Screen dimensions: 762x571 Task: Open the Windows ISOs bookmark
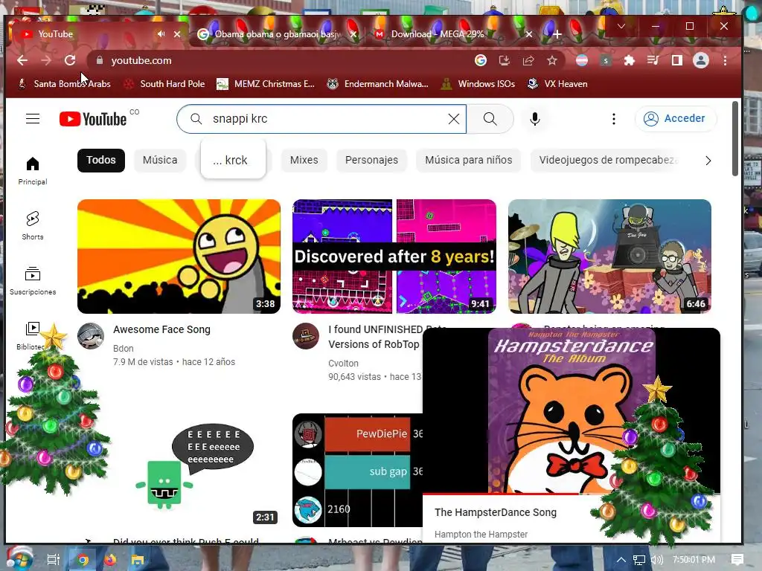point(478,84)
